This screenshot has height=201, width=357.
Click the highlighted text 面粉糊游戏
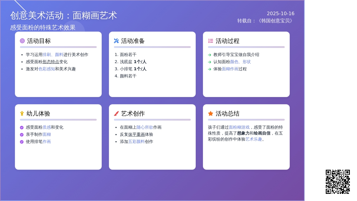(239, 127)
